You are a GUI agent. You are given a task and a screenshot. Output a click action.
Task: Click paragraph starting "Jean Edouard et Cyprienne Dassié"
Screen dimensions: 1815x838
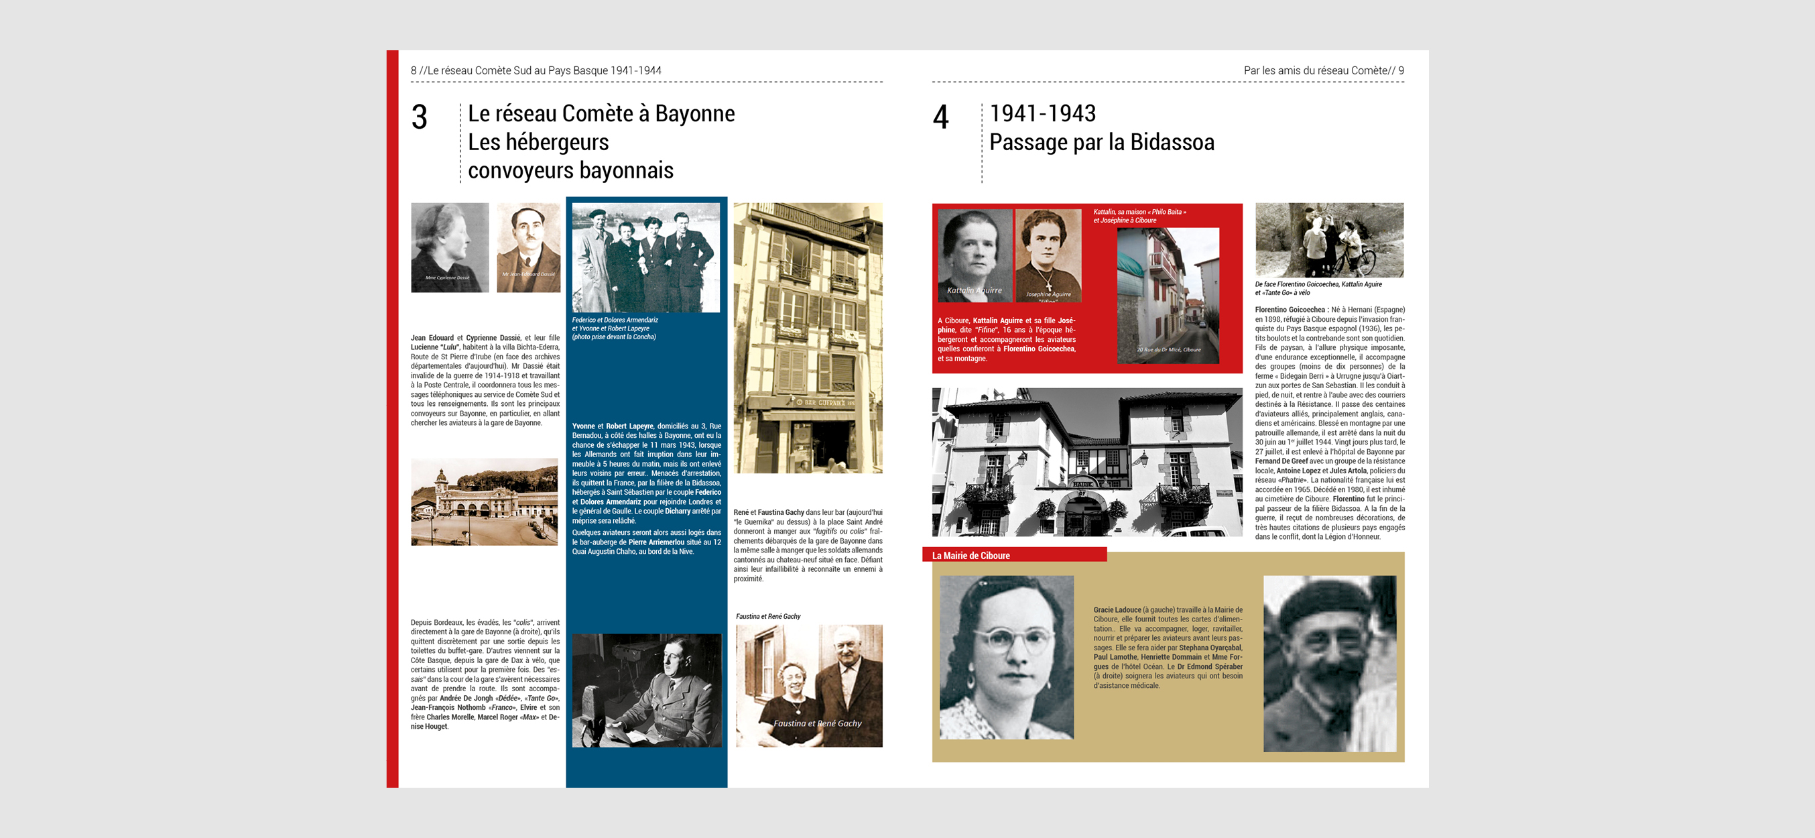(485, 380)
